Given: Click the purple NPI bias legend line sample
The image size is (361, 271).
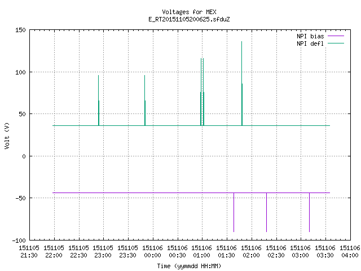Looking at the screenshot, I should point(336,36).
